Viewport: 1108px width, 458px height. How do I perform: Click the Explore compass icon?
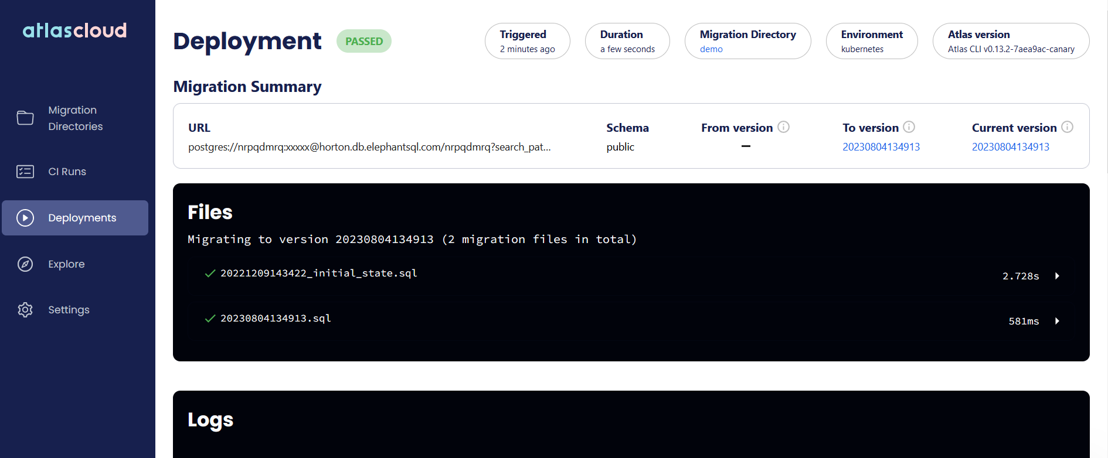point(25,264)
